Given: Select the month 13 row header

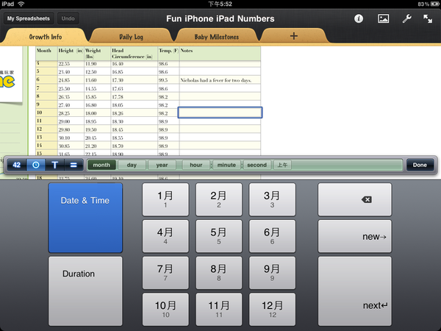Looking at the screenshot, I should [46, 137].
